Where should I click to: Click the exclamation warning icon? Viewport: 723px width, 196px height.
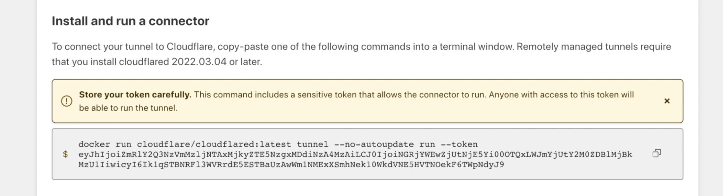67,101
